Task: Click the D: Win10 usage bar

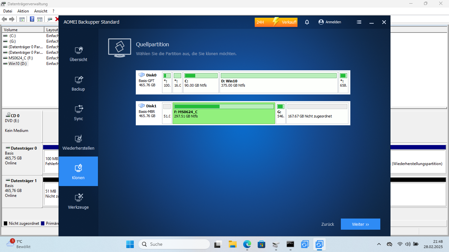Action: click(x=279, y=75)
